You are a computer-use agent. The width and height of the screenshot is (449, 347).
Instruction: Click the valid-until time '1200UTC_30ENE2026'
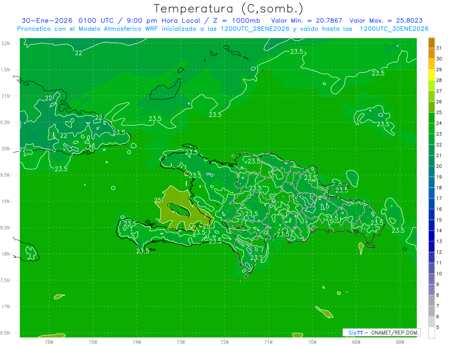394,29
